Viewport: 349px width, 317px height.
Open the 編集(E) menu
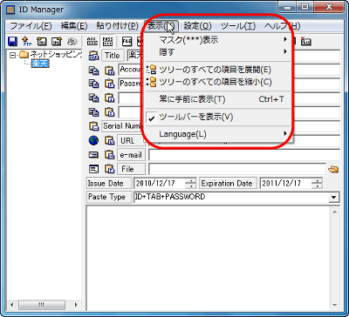[x=74, y=26]
